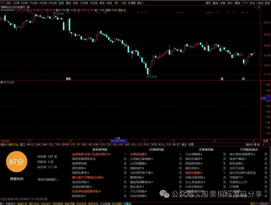Click the 多股 multi-stock toolbar button
Screen dimensions: 271x205
pos(223,3)
